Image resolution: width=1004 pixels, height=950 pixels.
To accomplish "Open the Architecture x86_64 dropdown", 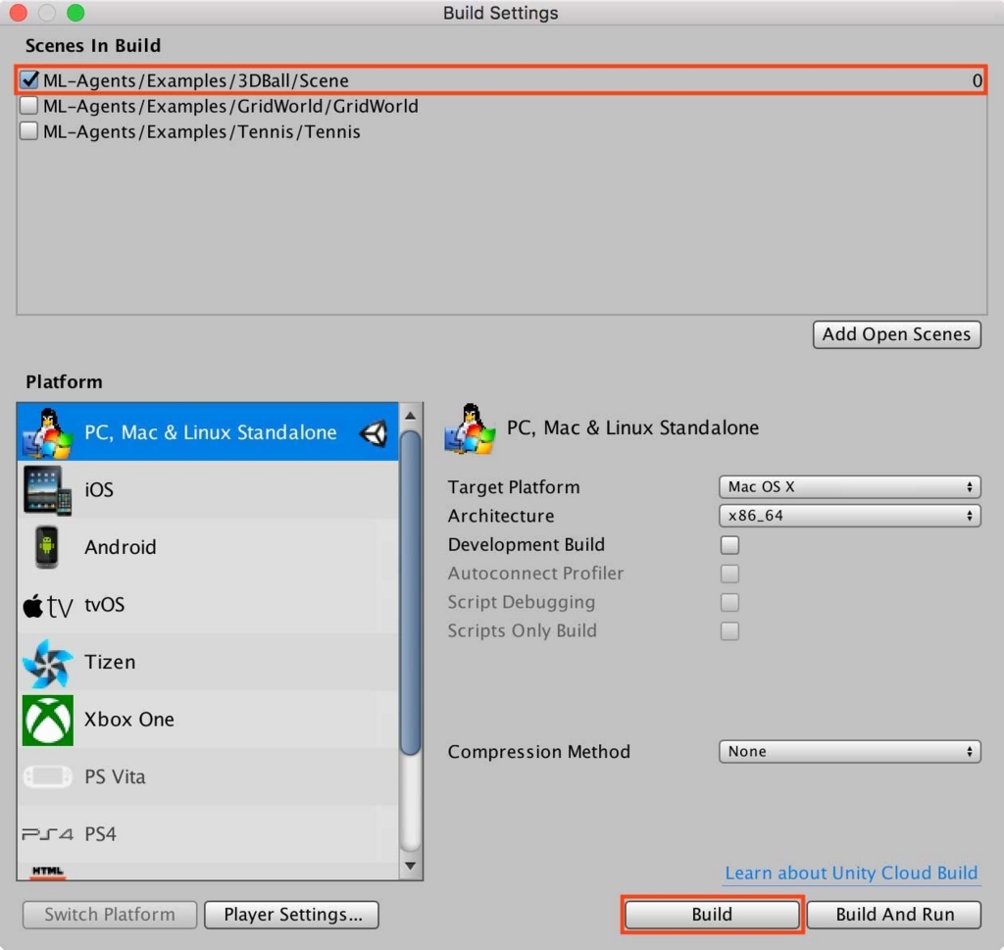I will 850,516.
